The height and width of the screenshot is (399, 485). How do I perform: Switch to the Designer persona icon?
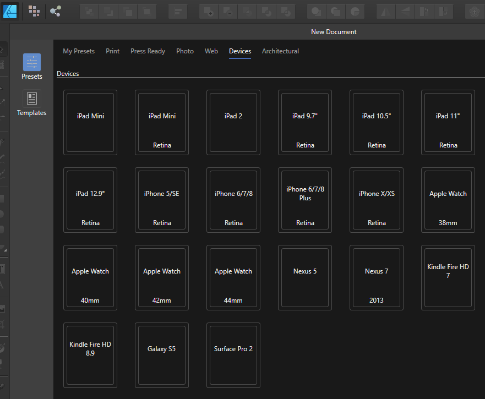tap(10, 11)
